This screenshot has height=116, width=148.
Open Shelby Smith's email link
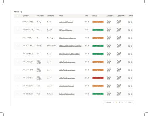point(66,22)
